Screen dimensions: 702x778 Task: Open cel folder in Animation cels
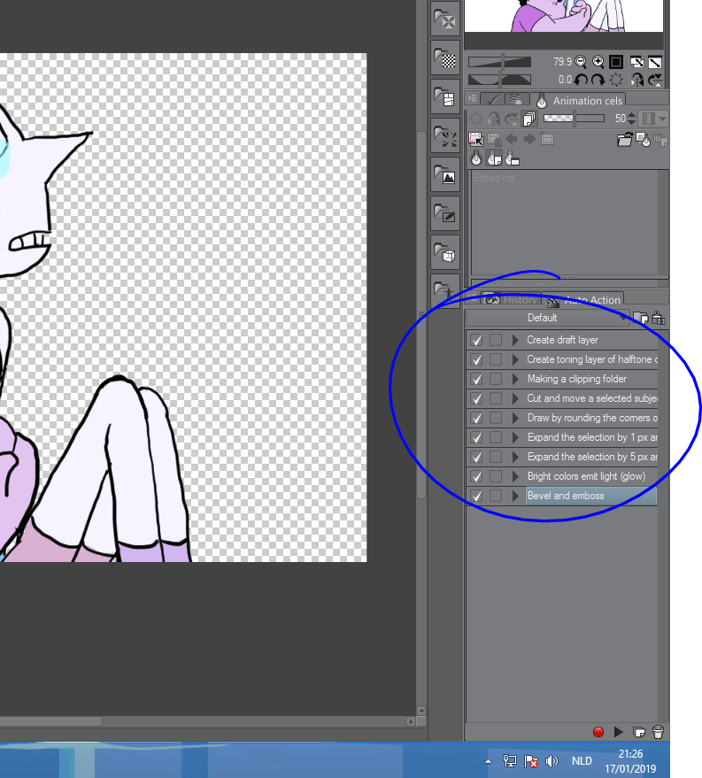[625, 140]
